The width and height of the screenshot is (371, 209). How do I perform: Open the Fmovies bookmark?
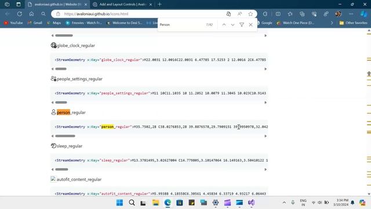click(x=84, y=23)
